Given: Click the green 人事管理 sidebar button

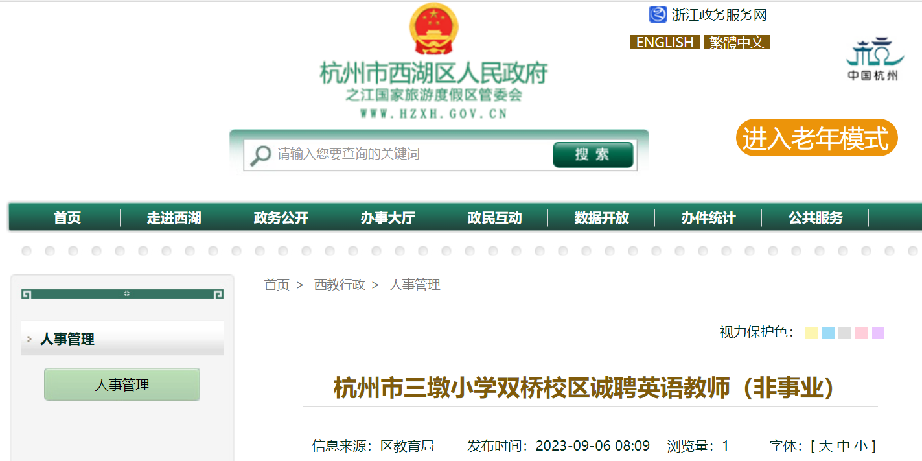Looking at the screenshot, I should click(122, 384).
